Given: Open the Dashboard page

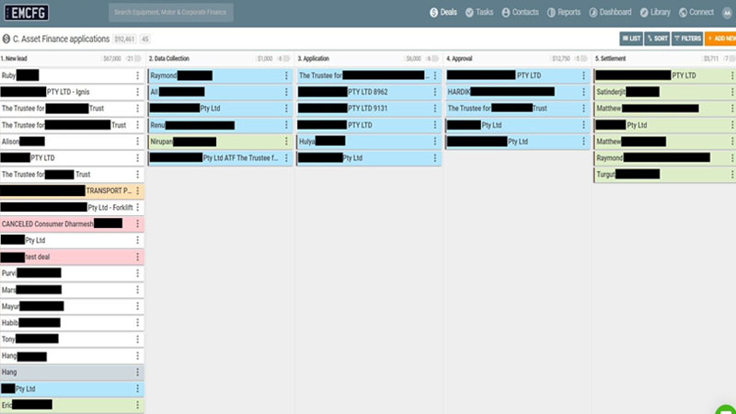Looking at the screenshot, I should 610,12.
